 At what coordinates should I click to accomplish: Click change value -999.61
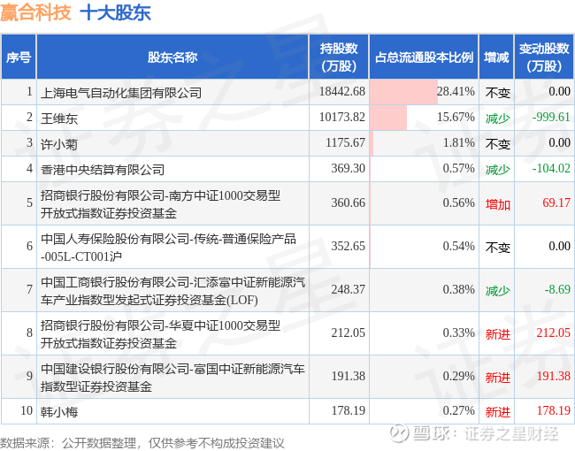(551, 117)
